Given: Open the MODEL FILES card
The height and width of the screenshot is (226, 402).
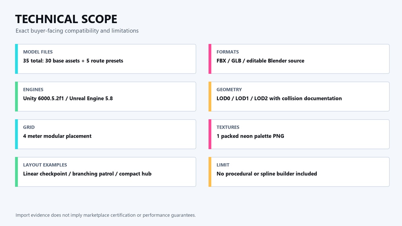Looking at the screenshot, I should tap(106, 59).
